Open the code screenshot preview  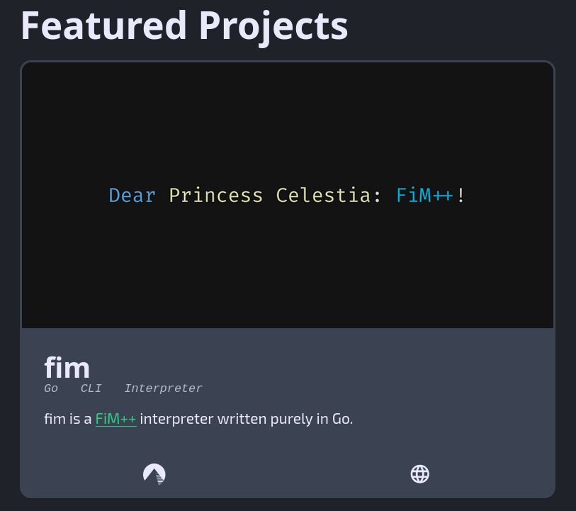[x=287, y=195]
